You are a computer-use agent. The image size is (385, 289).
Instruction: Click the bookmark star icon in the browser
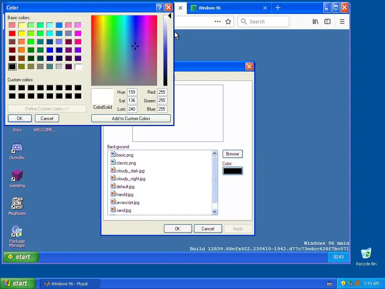point(228,21)
